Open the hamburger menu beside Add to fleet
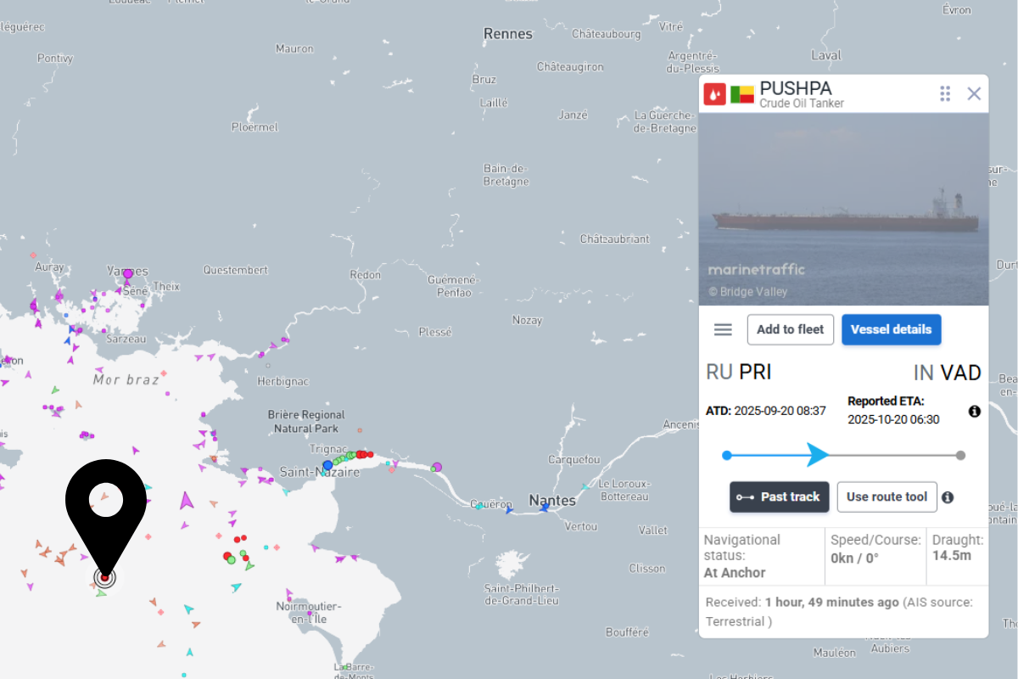 (723, 330)
